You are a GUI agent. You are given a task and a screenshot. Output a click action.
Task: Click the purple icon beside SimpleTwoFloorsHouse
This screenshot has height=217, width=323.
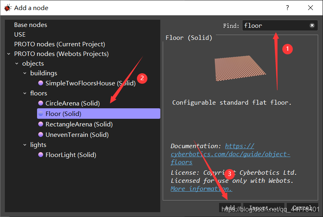[x=41, y=83]
